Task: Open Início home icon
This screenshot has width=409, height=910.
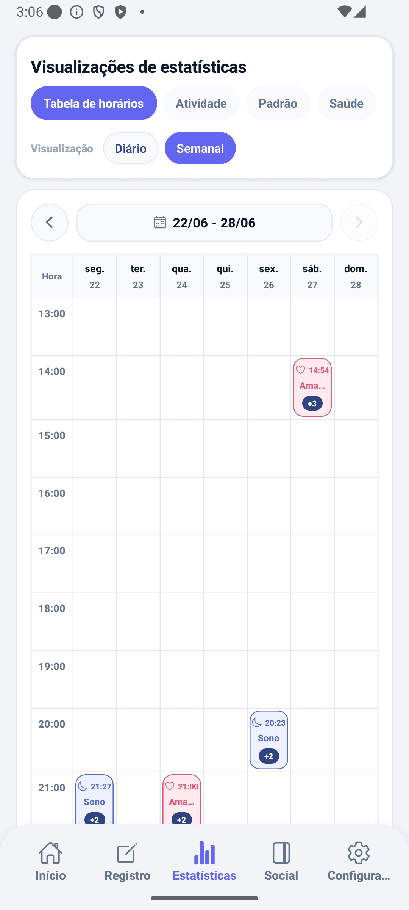Action: coord(50,853)
